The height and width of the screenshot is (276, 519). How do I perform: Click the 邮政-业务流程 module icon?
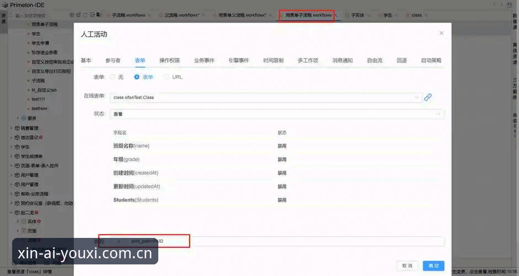(17, 194)
